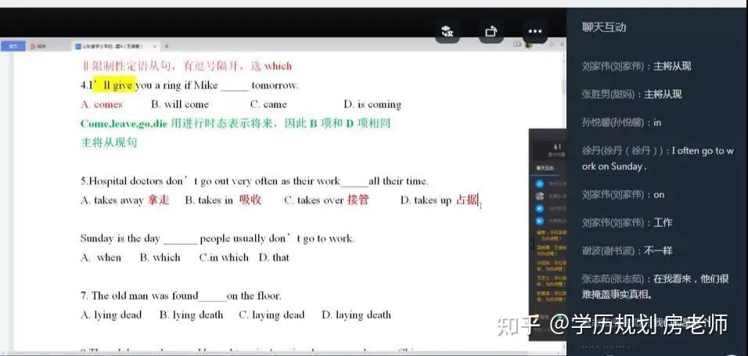Viewport: 748px width, 356px height.
Task: Select option B. will come
Action: click(180, 105)
